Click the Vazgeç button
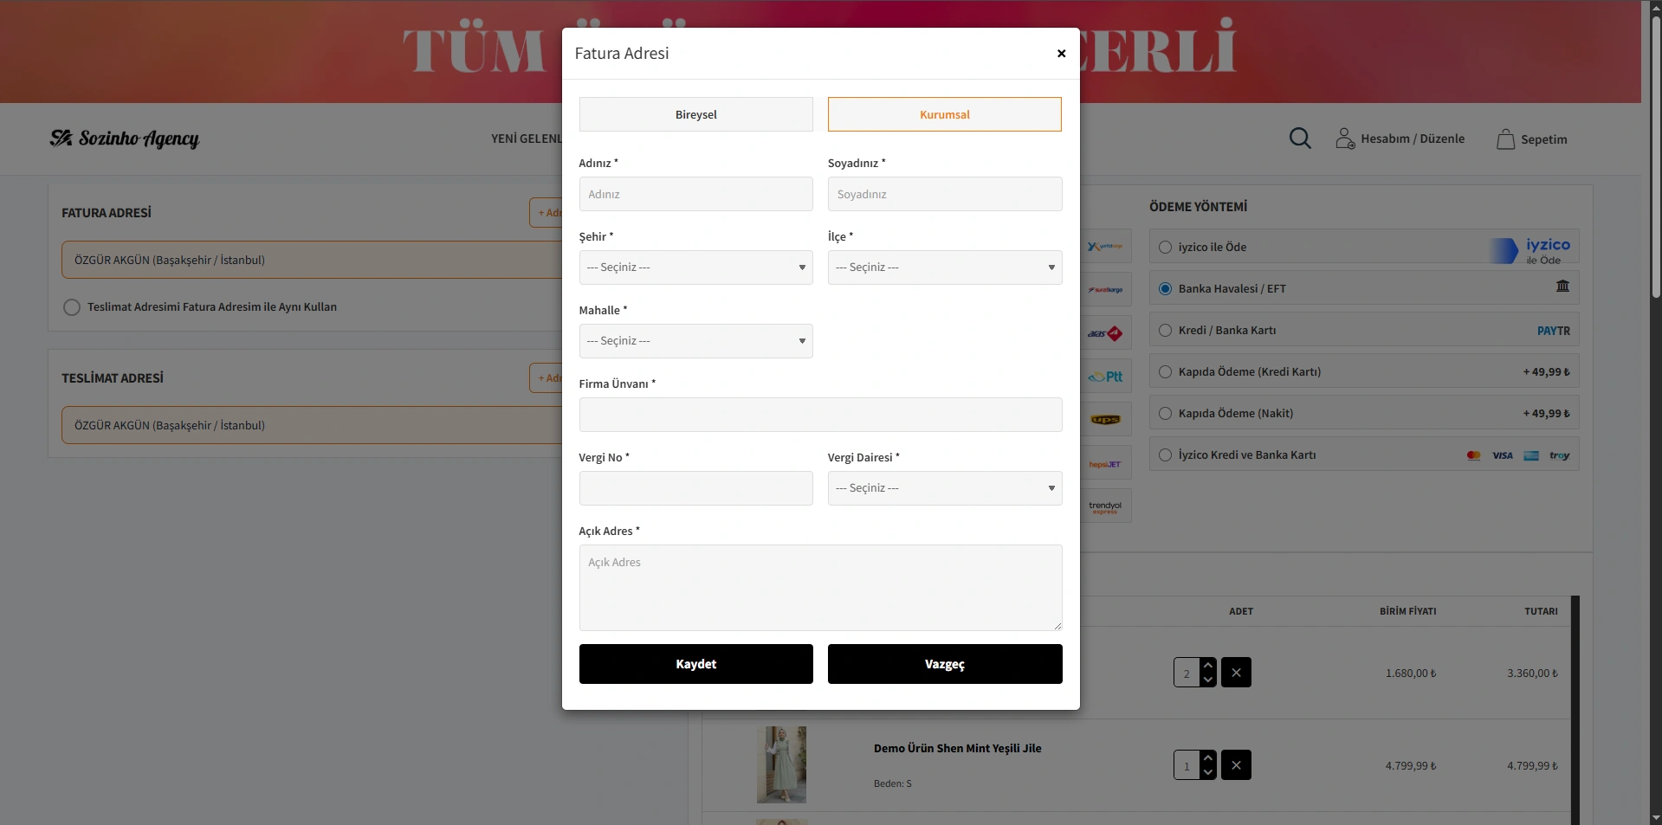This screenshot has width=1662, height=825. coord(944,664)
